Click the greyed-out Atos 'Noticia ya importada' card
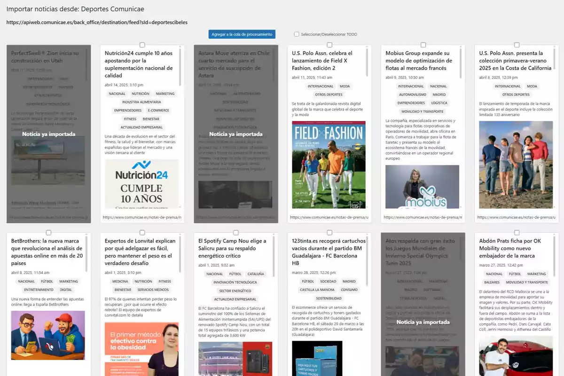564x376 pixels. 423,304
